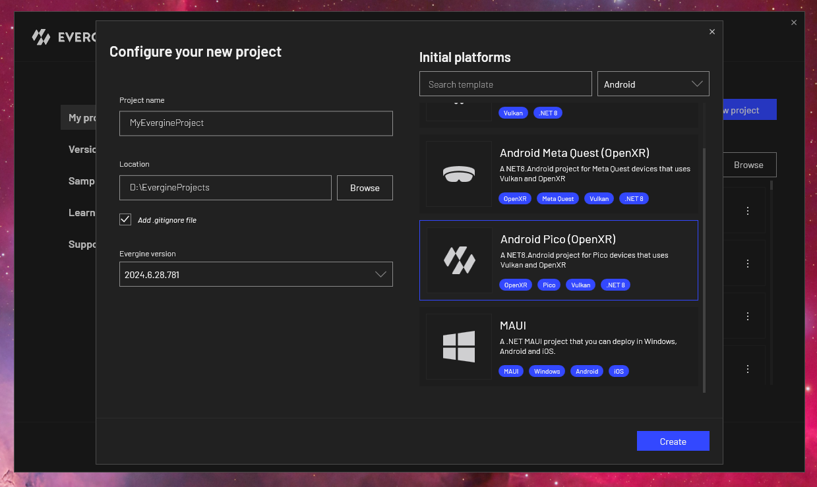
Task: Click the Evergine logo in top-left corner
Action: 41,38
